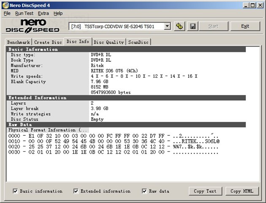
Task: Toggle the Basic information checkbox
Action: (x=15, y=191)
